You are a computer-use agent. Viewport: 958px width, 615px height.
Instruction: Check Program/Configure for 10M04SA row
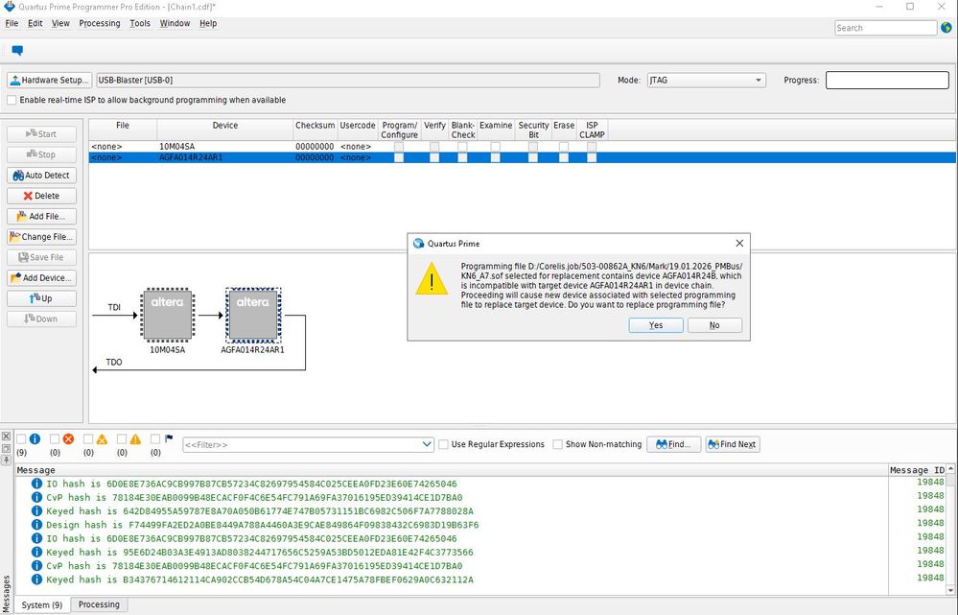point(399,147)
